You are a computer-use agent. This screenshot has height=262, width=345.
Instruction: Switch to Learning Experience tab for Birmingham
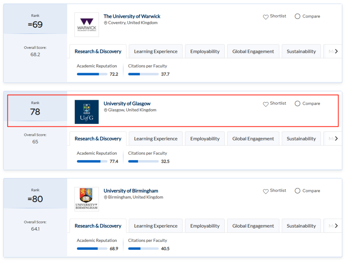tap(156, 226)
